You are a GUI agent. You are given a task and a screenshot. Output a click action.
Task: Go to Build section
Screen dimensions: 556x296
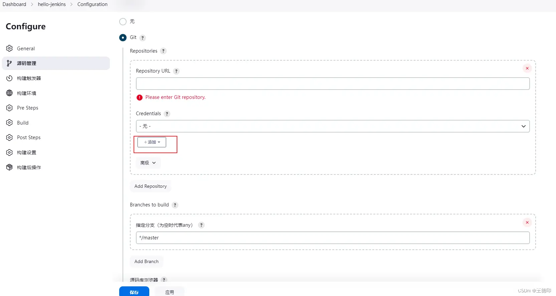[x=56, y=123]
